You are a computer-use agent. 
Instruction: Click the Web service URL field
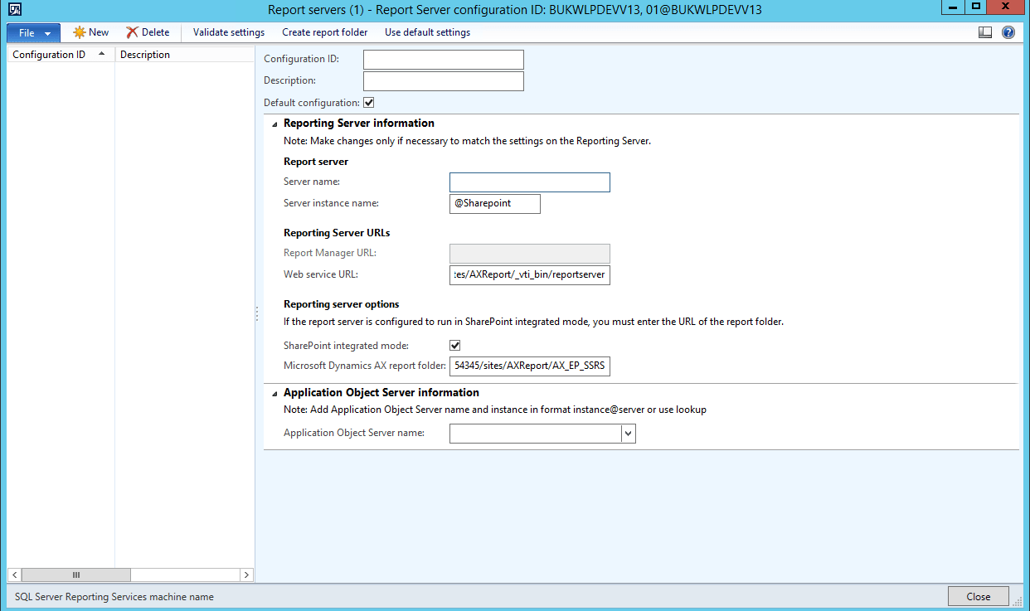click(530, 275)
